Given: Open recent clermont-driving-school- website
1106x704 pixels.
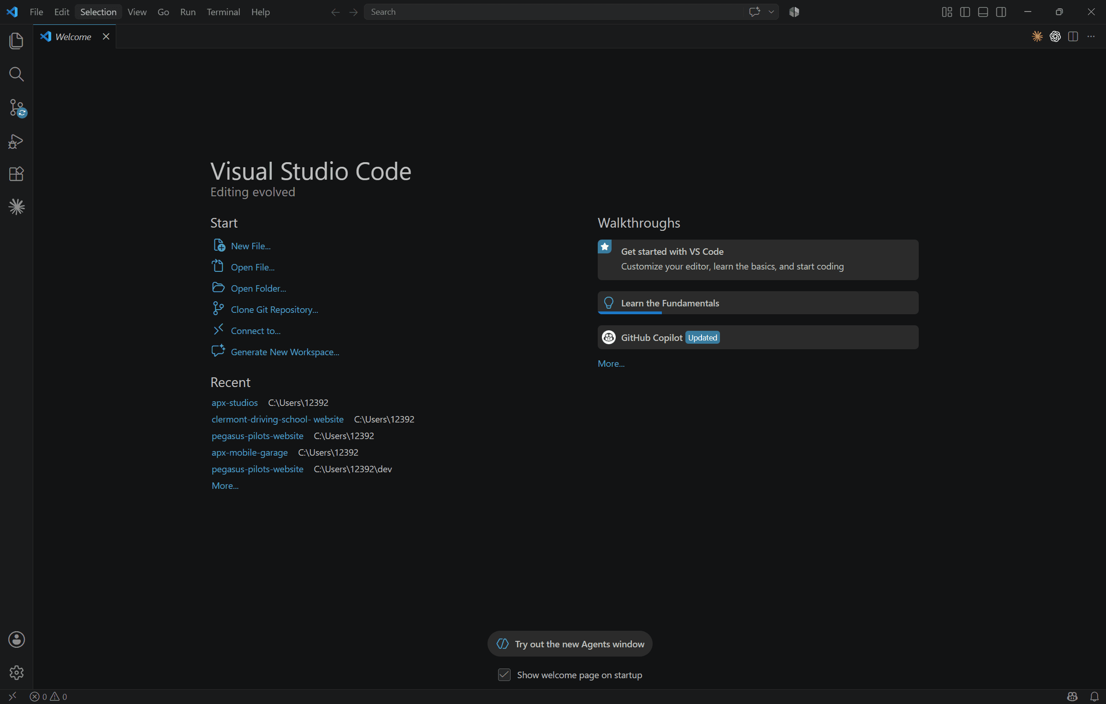Looking at the screenshot, I should click(x=277, y=419).
